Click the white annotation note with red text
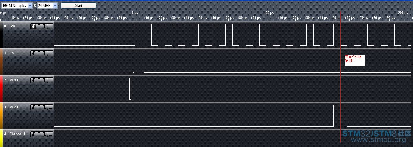The width and height of the screenshot is (413, 147). coord(355,60)
